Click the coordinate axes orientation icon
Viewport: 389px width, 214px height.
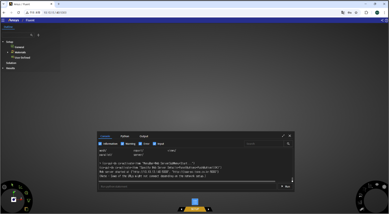21,187
